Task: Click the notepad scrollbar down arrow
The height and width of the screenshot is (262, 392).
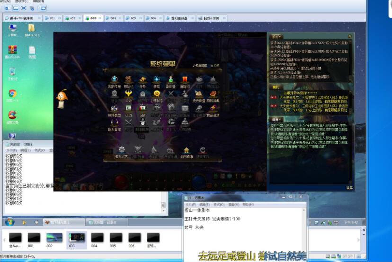Action: [x=163, y=211]
